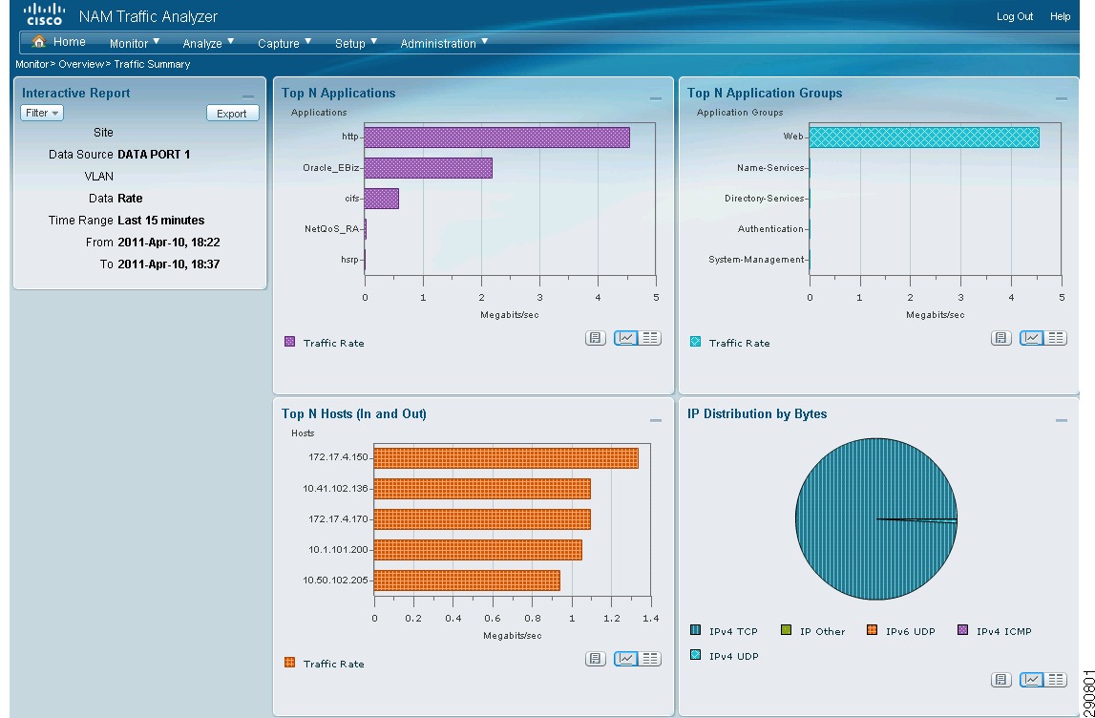The width and height of the screenshot is (1095, 718).
Task: Click the save icon in Top N Applications
Action: pos(595,338)
